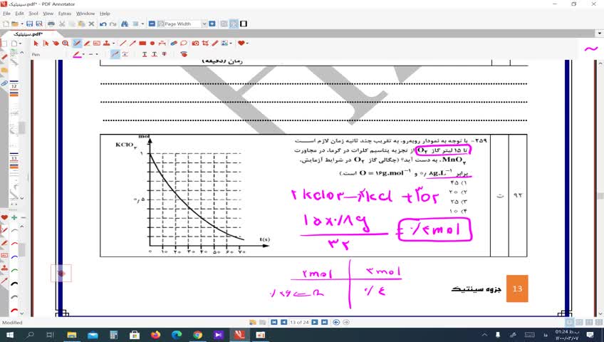Toggle full screen view mode
The height and width of the screenshot is (342, 604).
click(x=244, y=24)
